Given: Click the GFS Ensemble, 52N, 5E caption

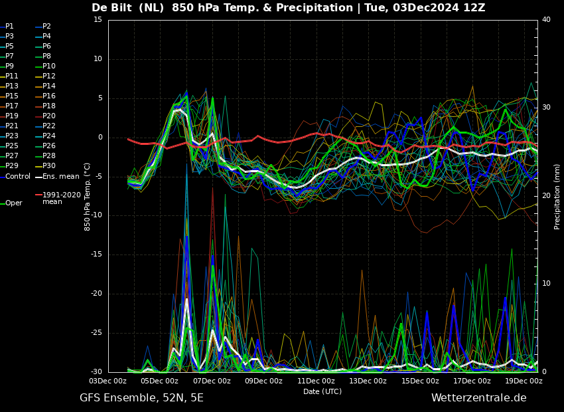Looking at the screenshot, I should pyautogui.click(x=141, y=398).
